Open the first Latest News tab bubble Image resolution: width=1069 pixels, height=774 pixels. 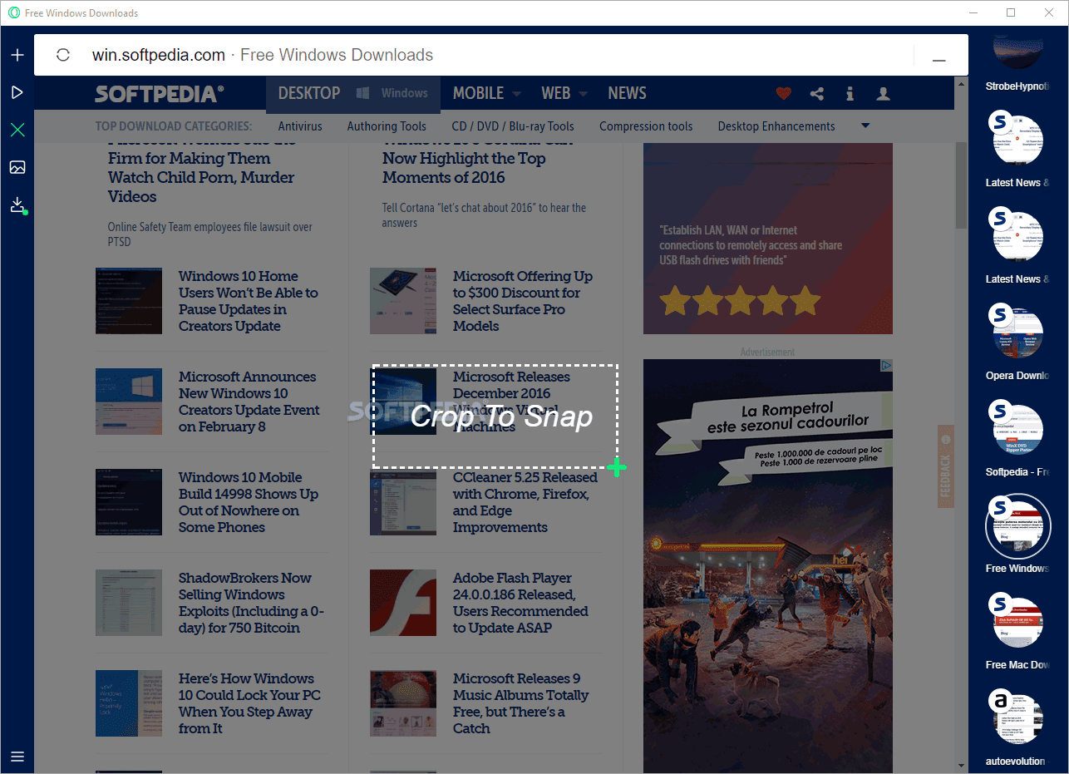1018,141
